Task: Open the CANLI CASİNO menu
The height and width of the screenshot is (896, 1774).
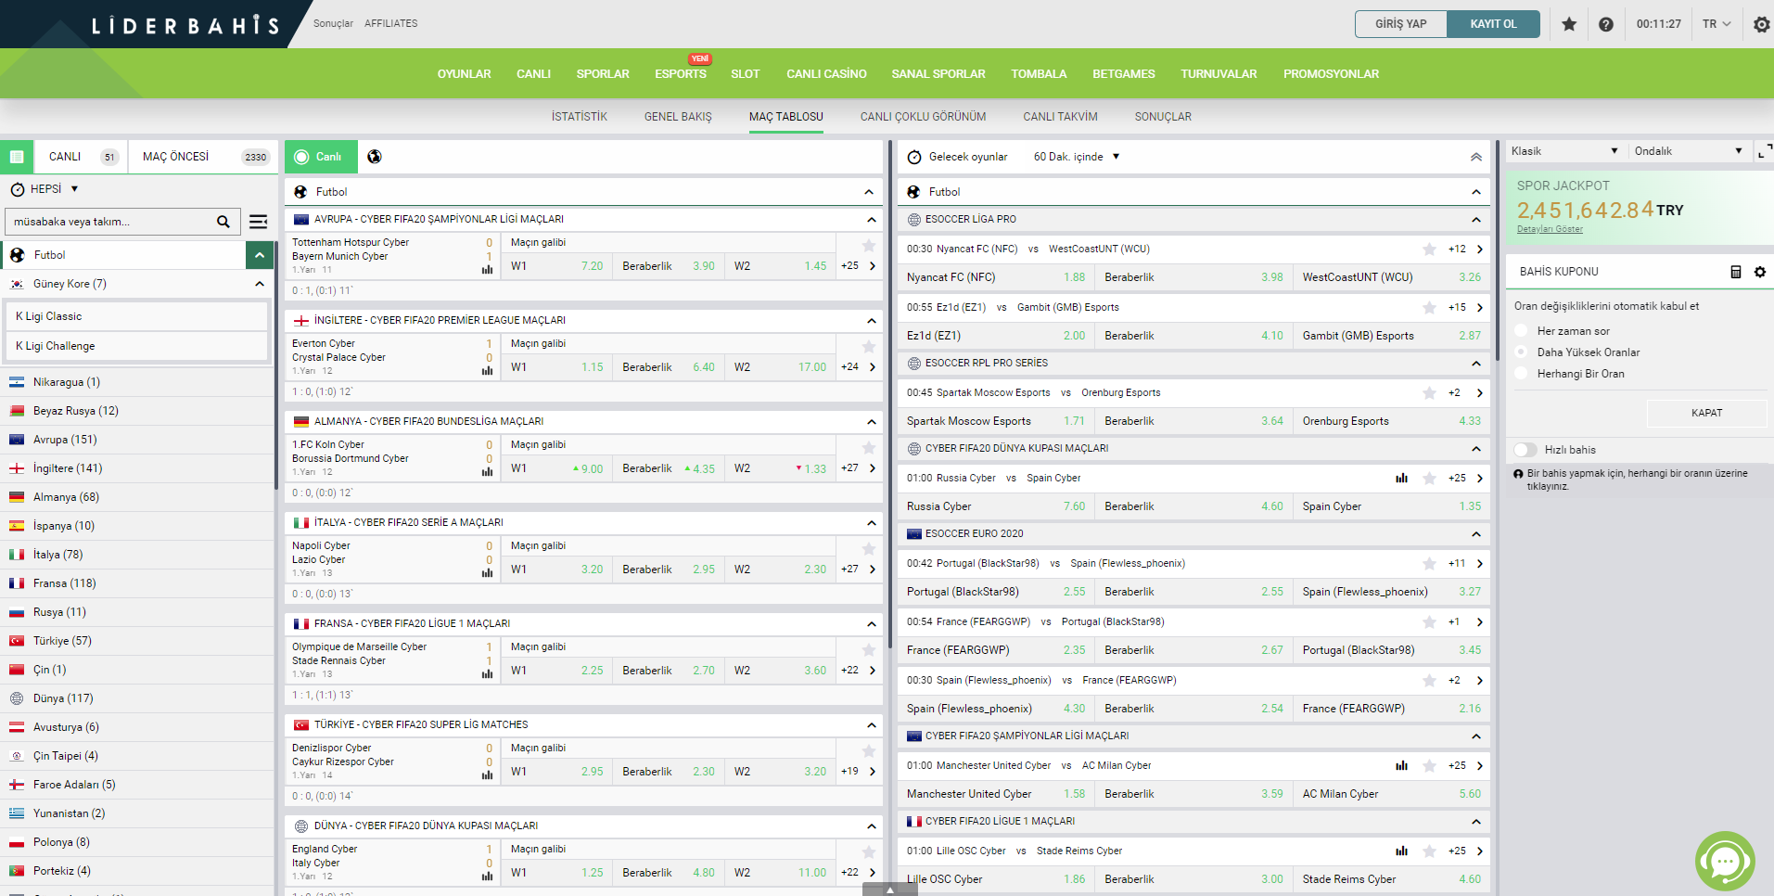Action: 826,74
